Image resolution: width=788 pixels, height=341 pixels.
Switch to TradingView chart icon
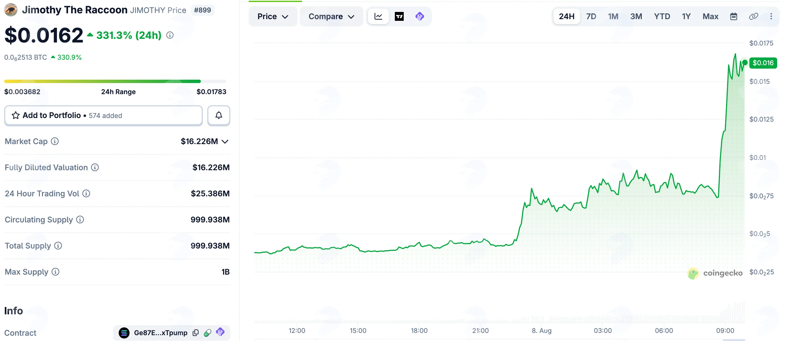399,16
